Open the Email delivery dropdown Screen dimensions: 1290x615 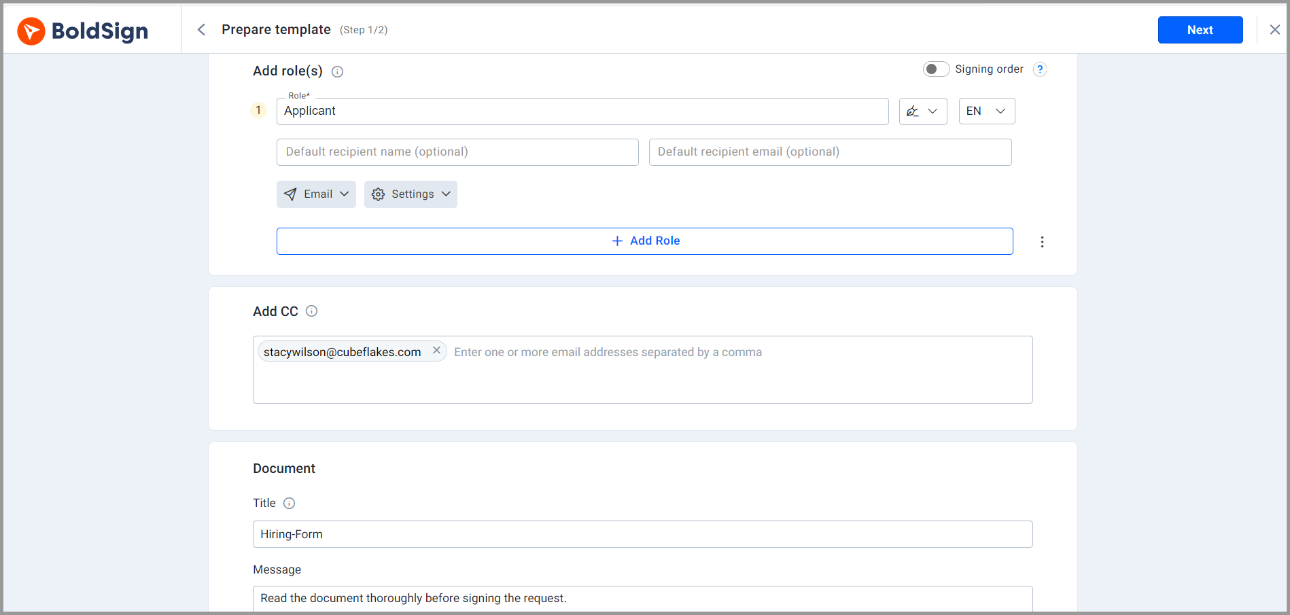[x=316, y=194]
